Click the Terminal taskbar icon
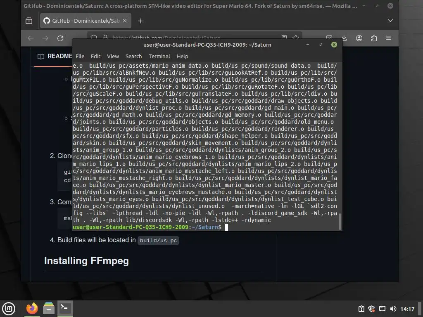Image resolution: width=423 pixels, height=317 pixels. tap(65, 309)
